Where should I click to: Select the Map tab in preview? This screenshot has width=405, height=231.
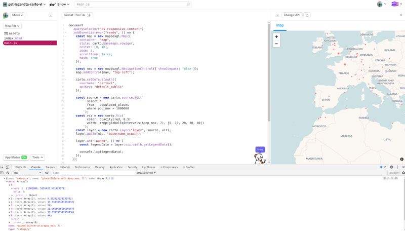280,25
